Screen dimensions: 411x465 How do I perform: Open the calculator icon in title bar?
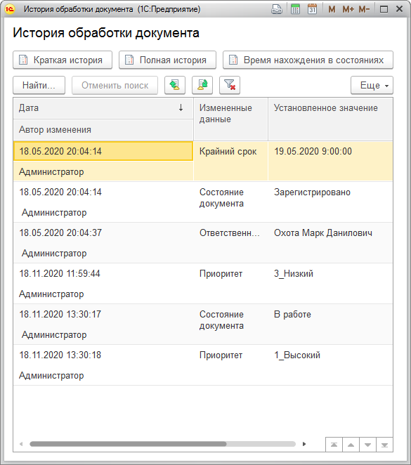pos(295,9)
